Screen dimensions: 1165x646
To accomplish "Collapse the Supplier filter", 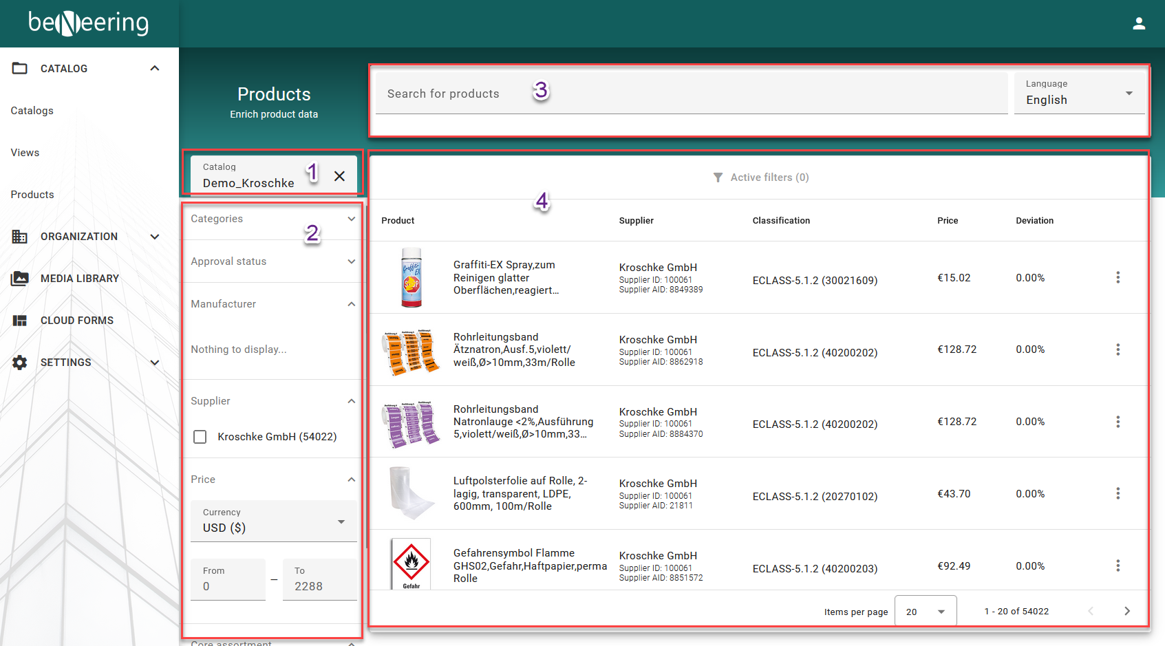I will [x=352, y=401].
